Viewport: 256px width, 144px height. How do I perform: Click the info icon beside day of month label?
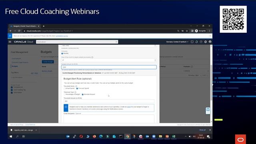coord(92,57)
